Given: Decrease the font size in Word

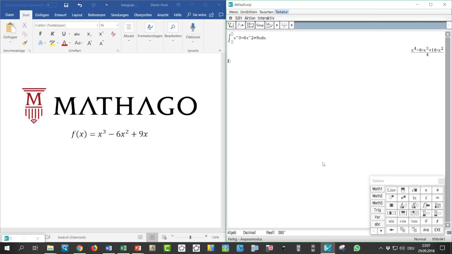Looking at the screenshot, I should pos(101,43).
